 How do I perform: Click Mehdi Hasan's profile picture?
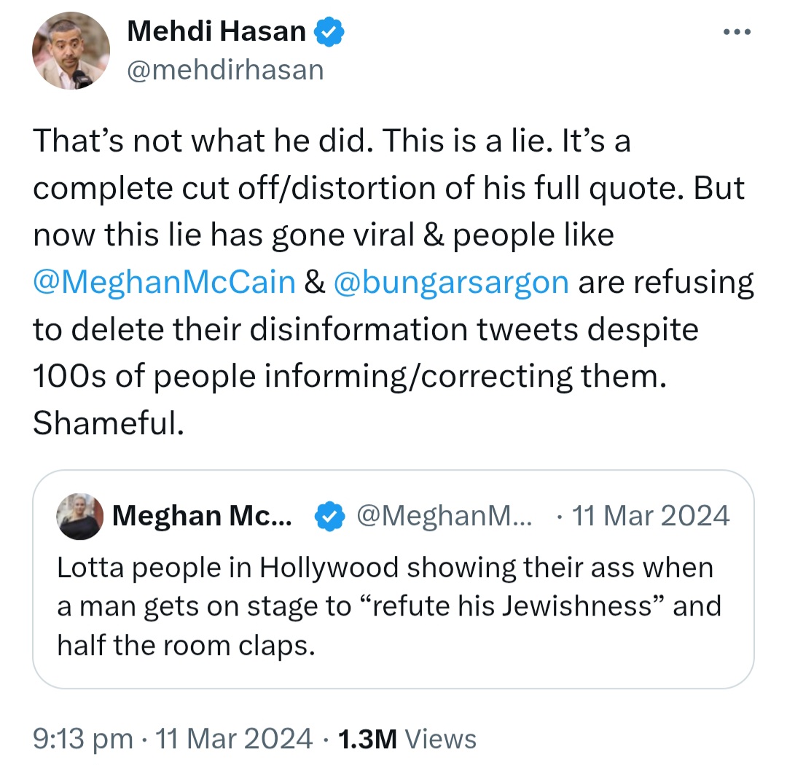pos(71,51)
